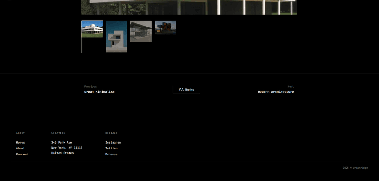Click the "Next" label

pyautogui.click(x=291, y=87)
